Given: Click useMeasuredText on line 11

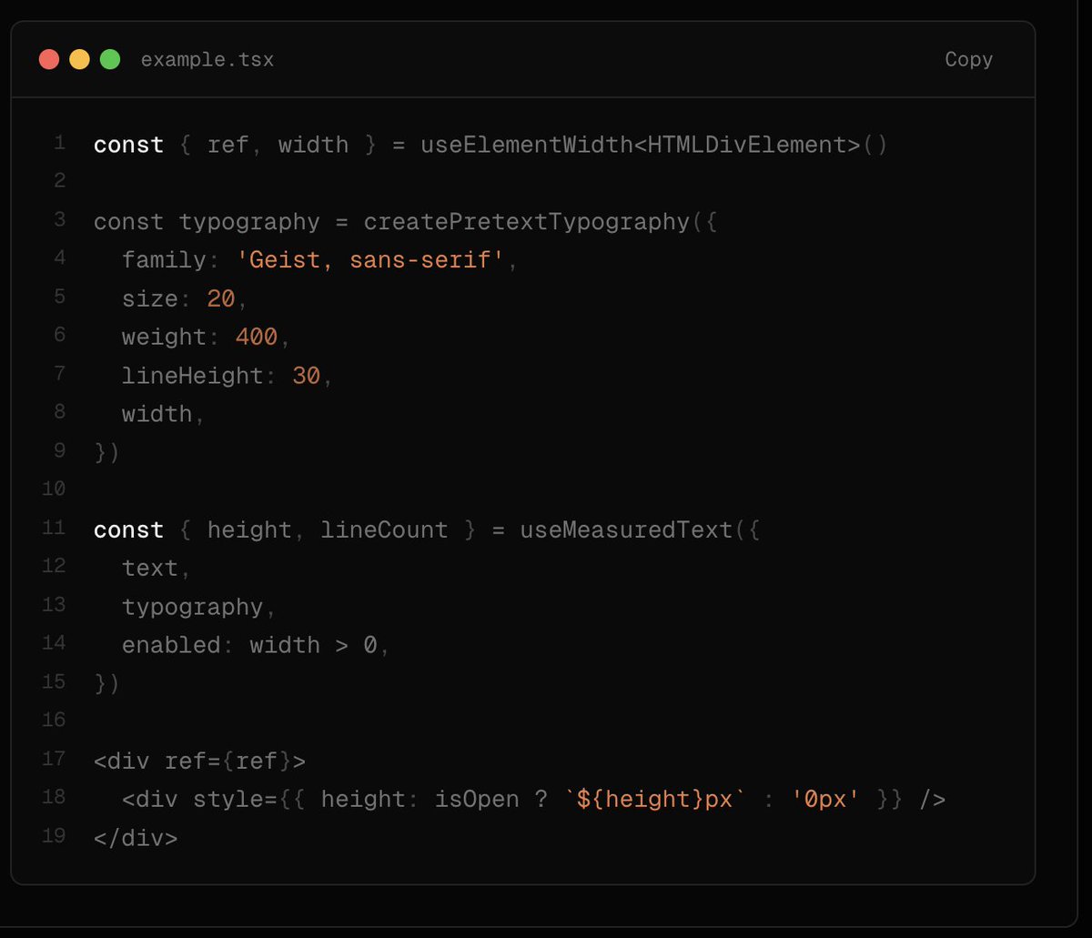Looking at the screenshot, I should pyautogui.click(x=626, y=530).
